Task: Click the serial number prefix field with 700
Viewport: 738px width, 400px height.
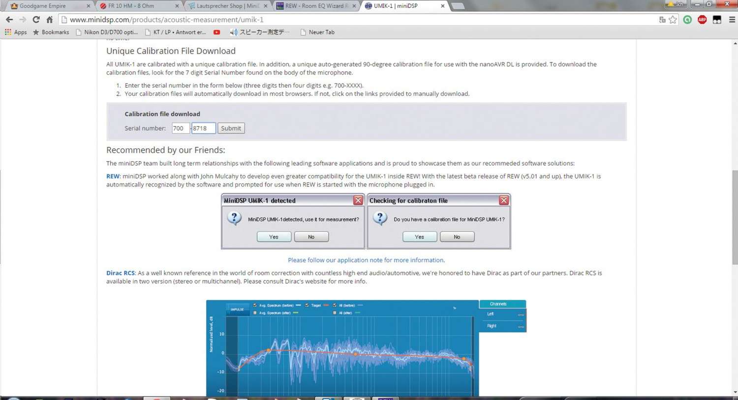Action: pyautogui.click(x=181, y=128)
